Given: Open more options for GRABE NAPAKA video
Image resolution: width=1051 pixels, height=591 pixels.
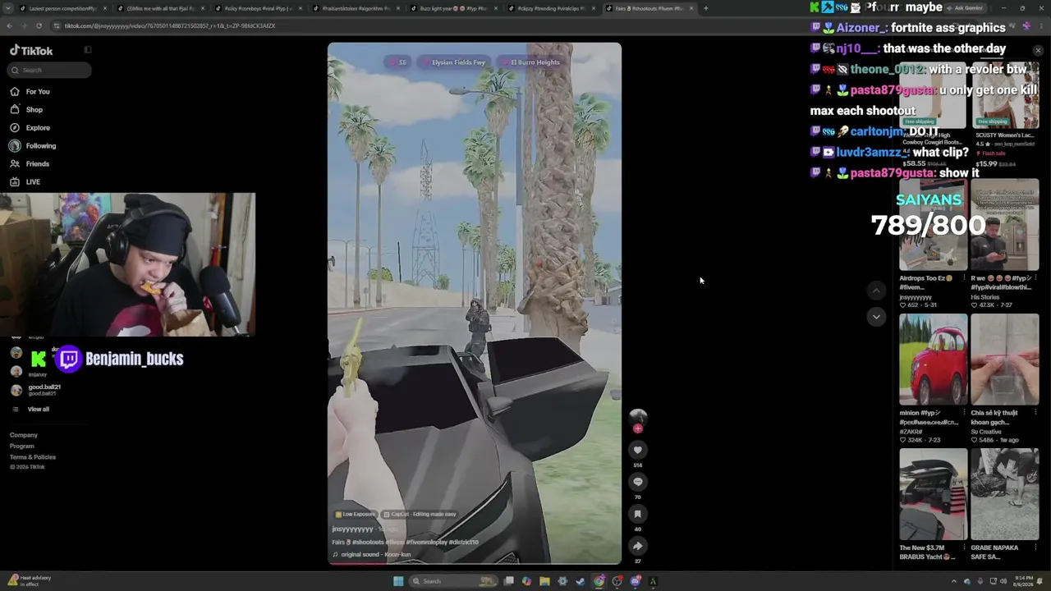Looking at the screenshot, I should 1035,547.
